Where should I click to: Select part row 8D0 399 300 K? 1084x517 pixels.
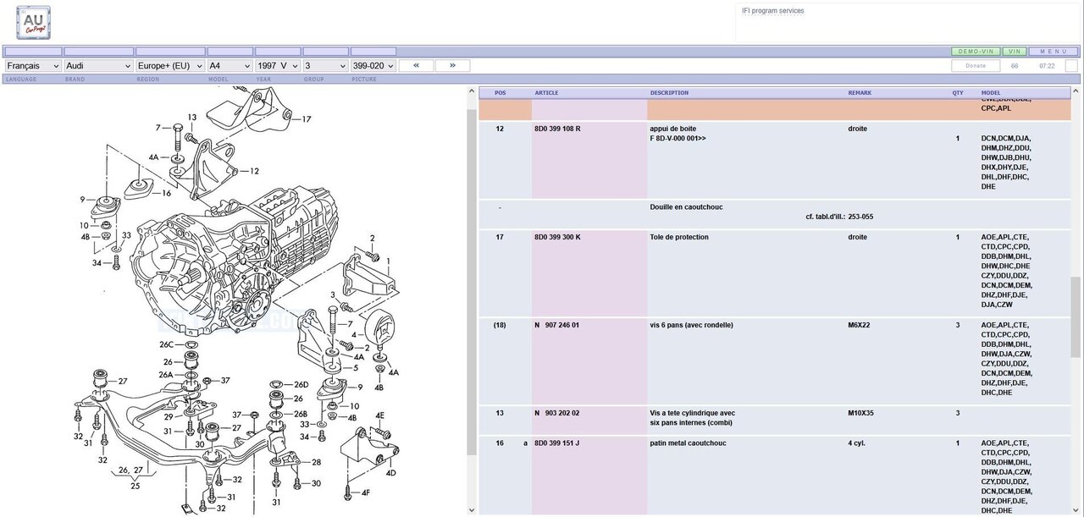pos(557,237)
